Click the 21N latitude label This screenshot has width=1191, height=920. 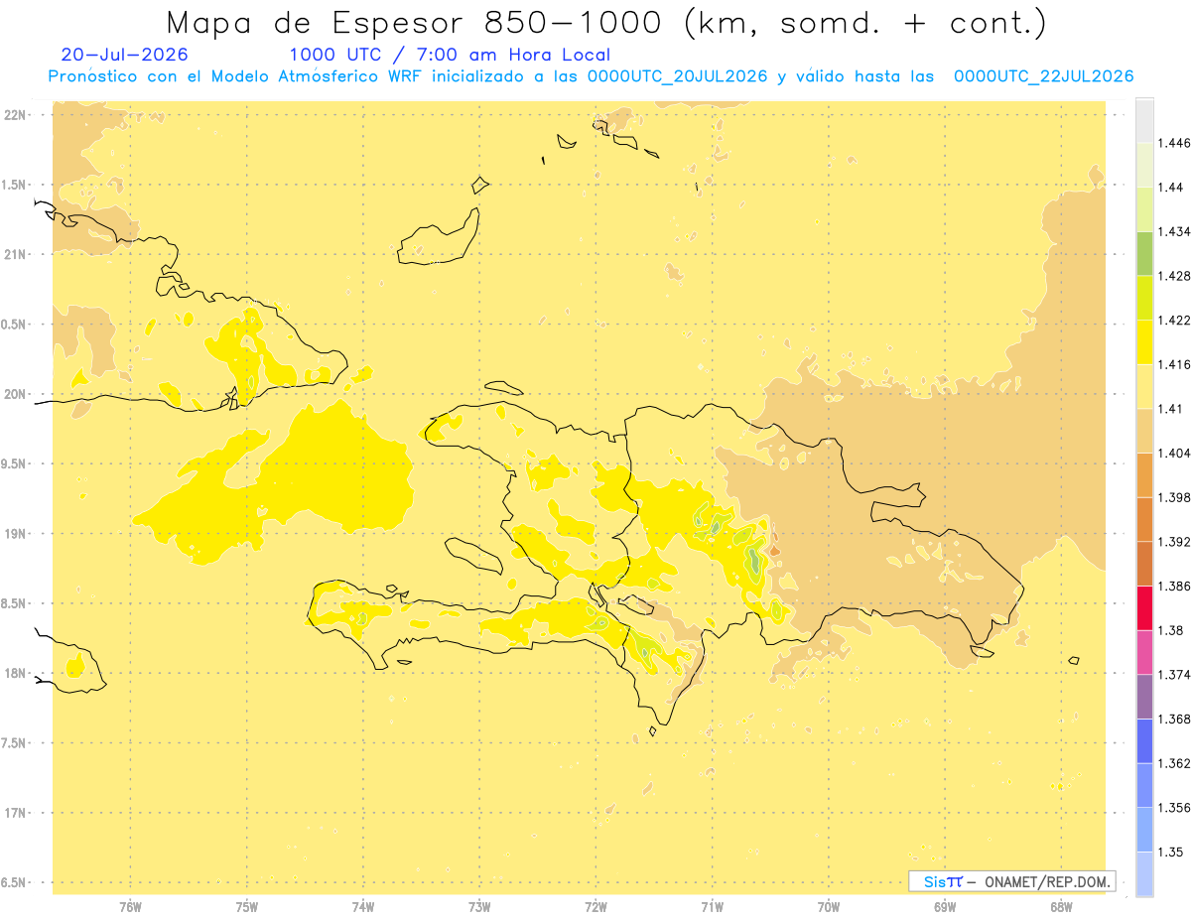[x=16, y=254]
